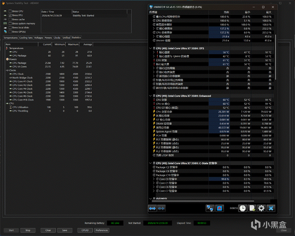Collapse the Intel Core Ultra X7 358H: Enhanced section

(150, 96)
